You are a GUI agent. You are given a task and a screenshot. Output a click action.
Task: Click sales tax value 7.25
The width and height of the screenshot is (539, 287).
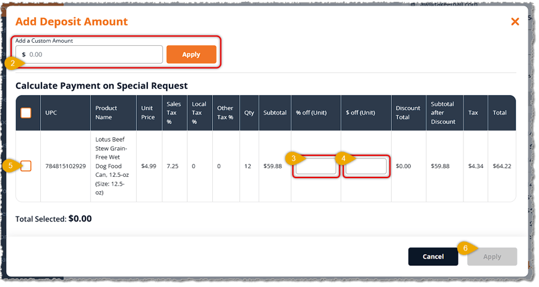pyautogui.click(x=173, y=166)
